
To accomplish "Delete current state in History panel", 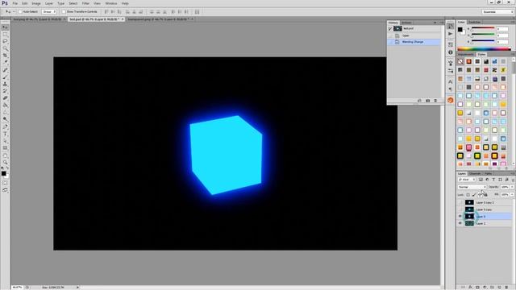I will pyautogui.click(x=435, y=101).
